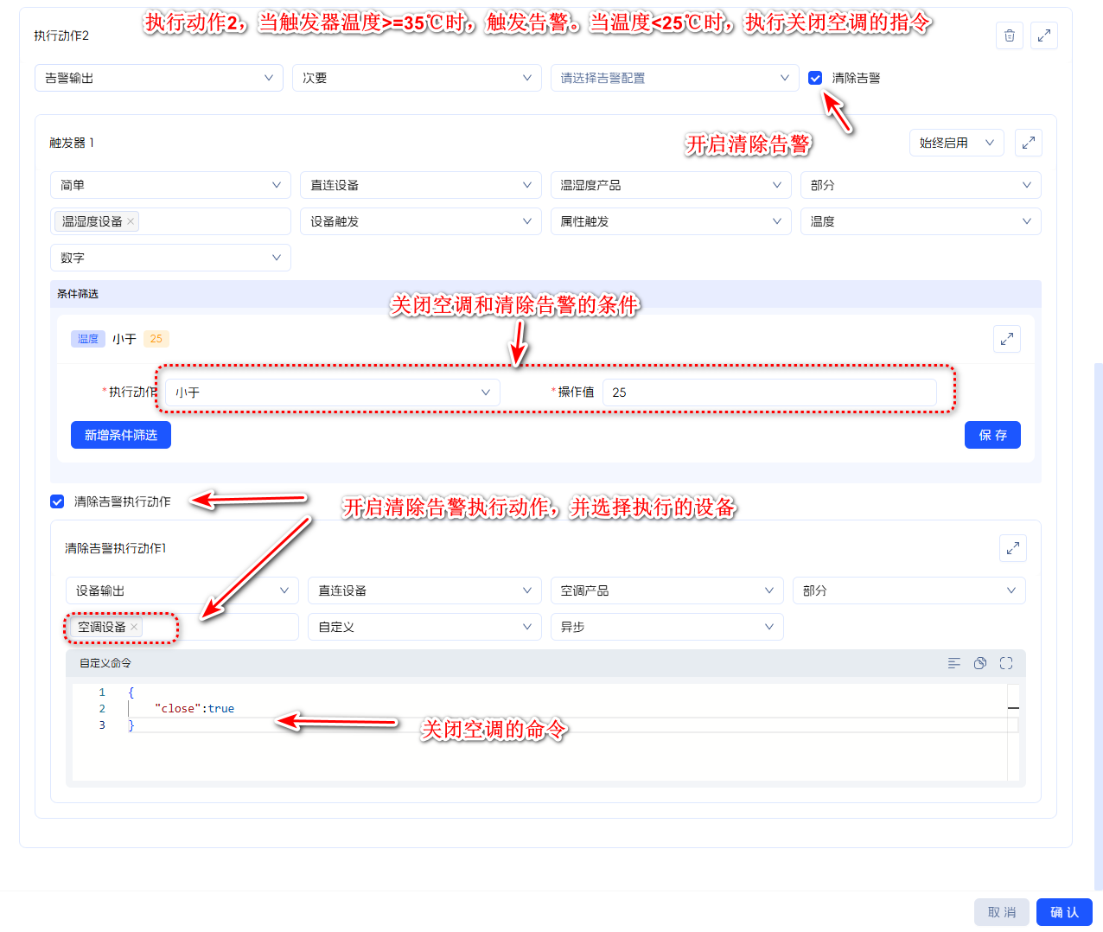This screenshot has height=932, width=1103.
Task: Open the 始终启用 trigger dropdown
Action: pyautogui.click(x=956, y=143)
